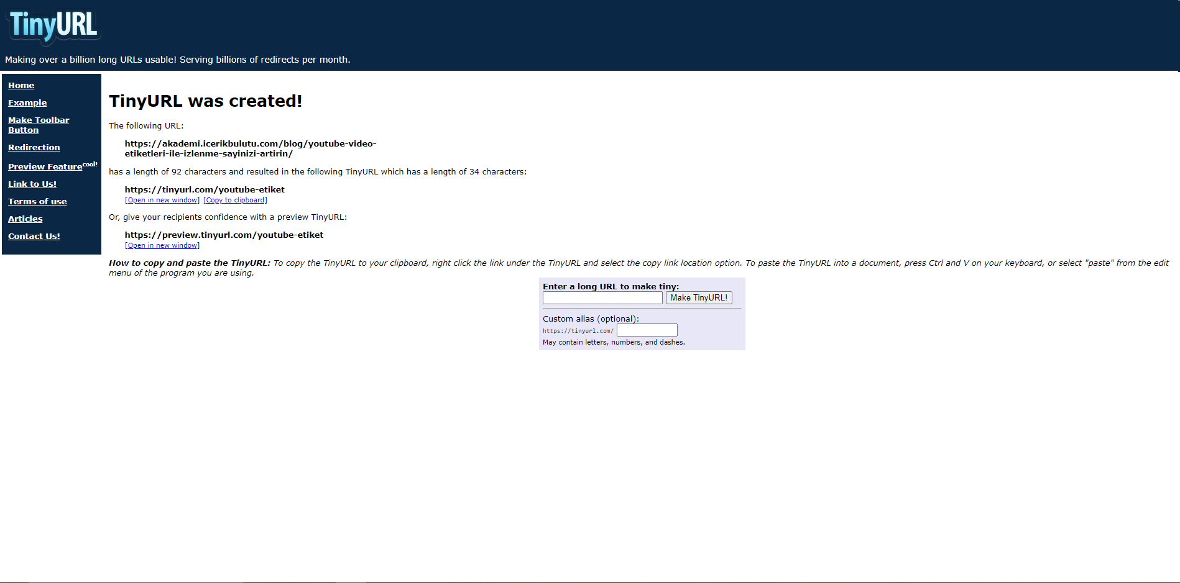Visit the Link to Us! page
Screen dimensions: 1180x583
[x=32, y=184]
